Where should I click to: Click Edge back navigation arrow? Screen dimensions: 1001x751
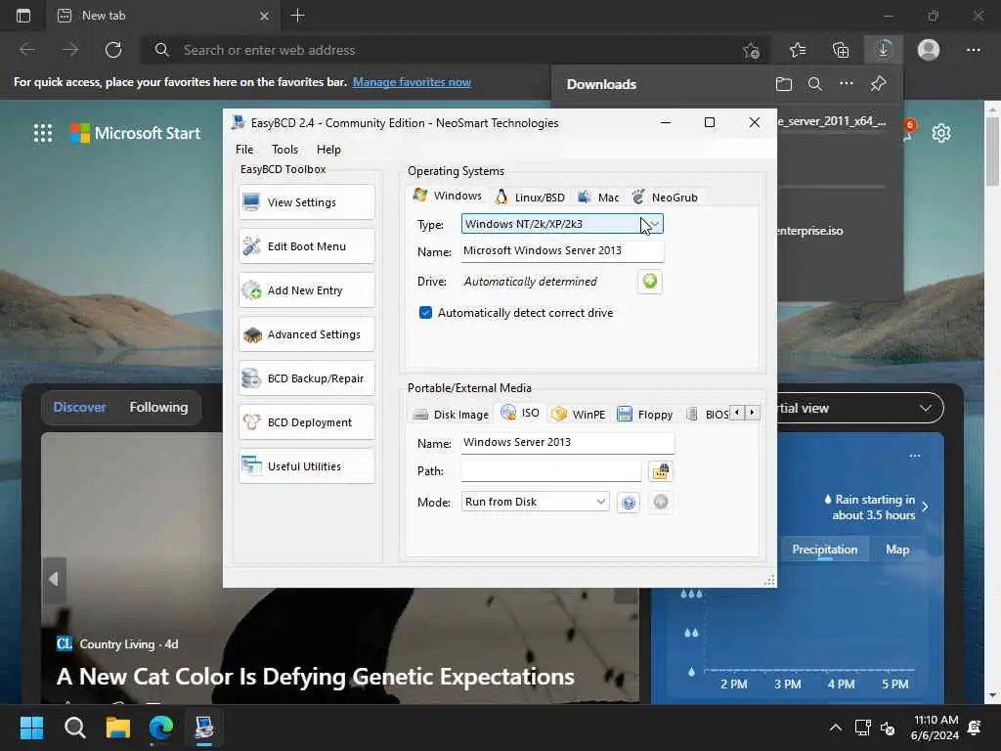[x=27, y=50]
